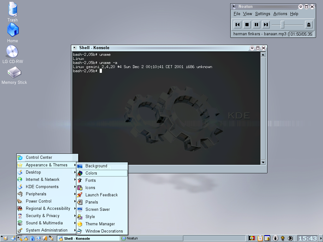Click the 'herman finkers - banaan.mp3' status text

(260, 34)
